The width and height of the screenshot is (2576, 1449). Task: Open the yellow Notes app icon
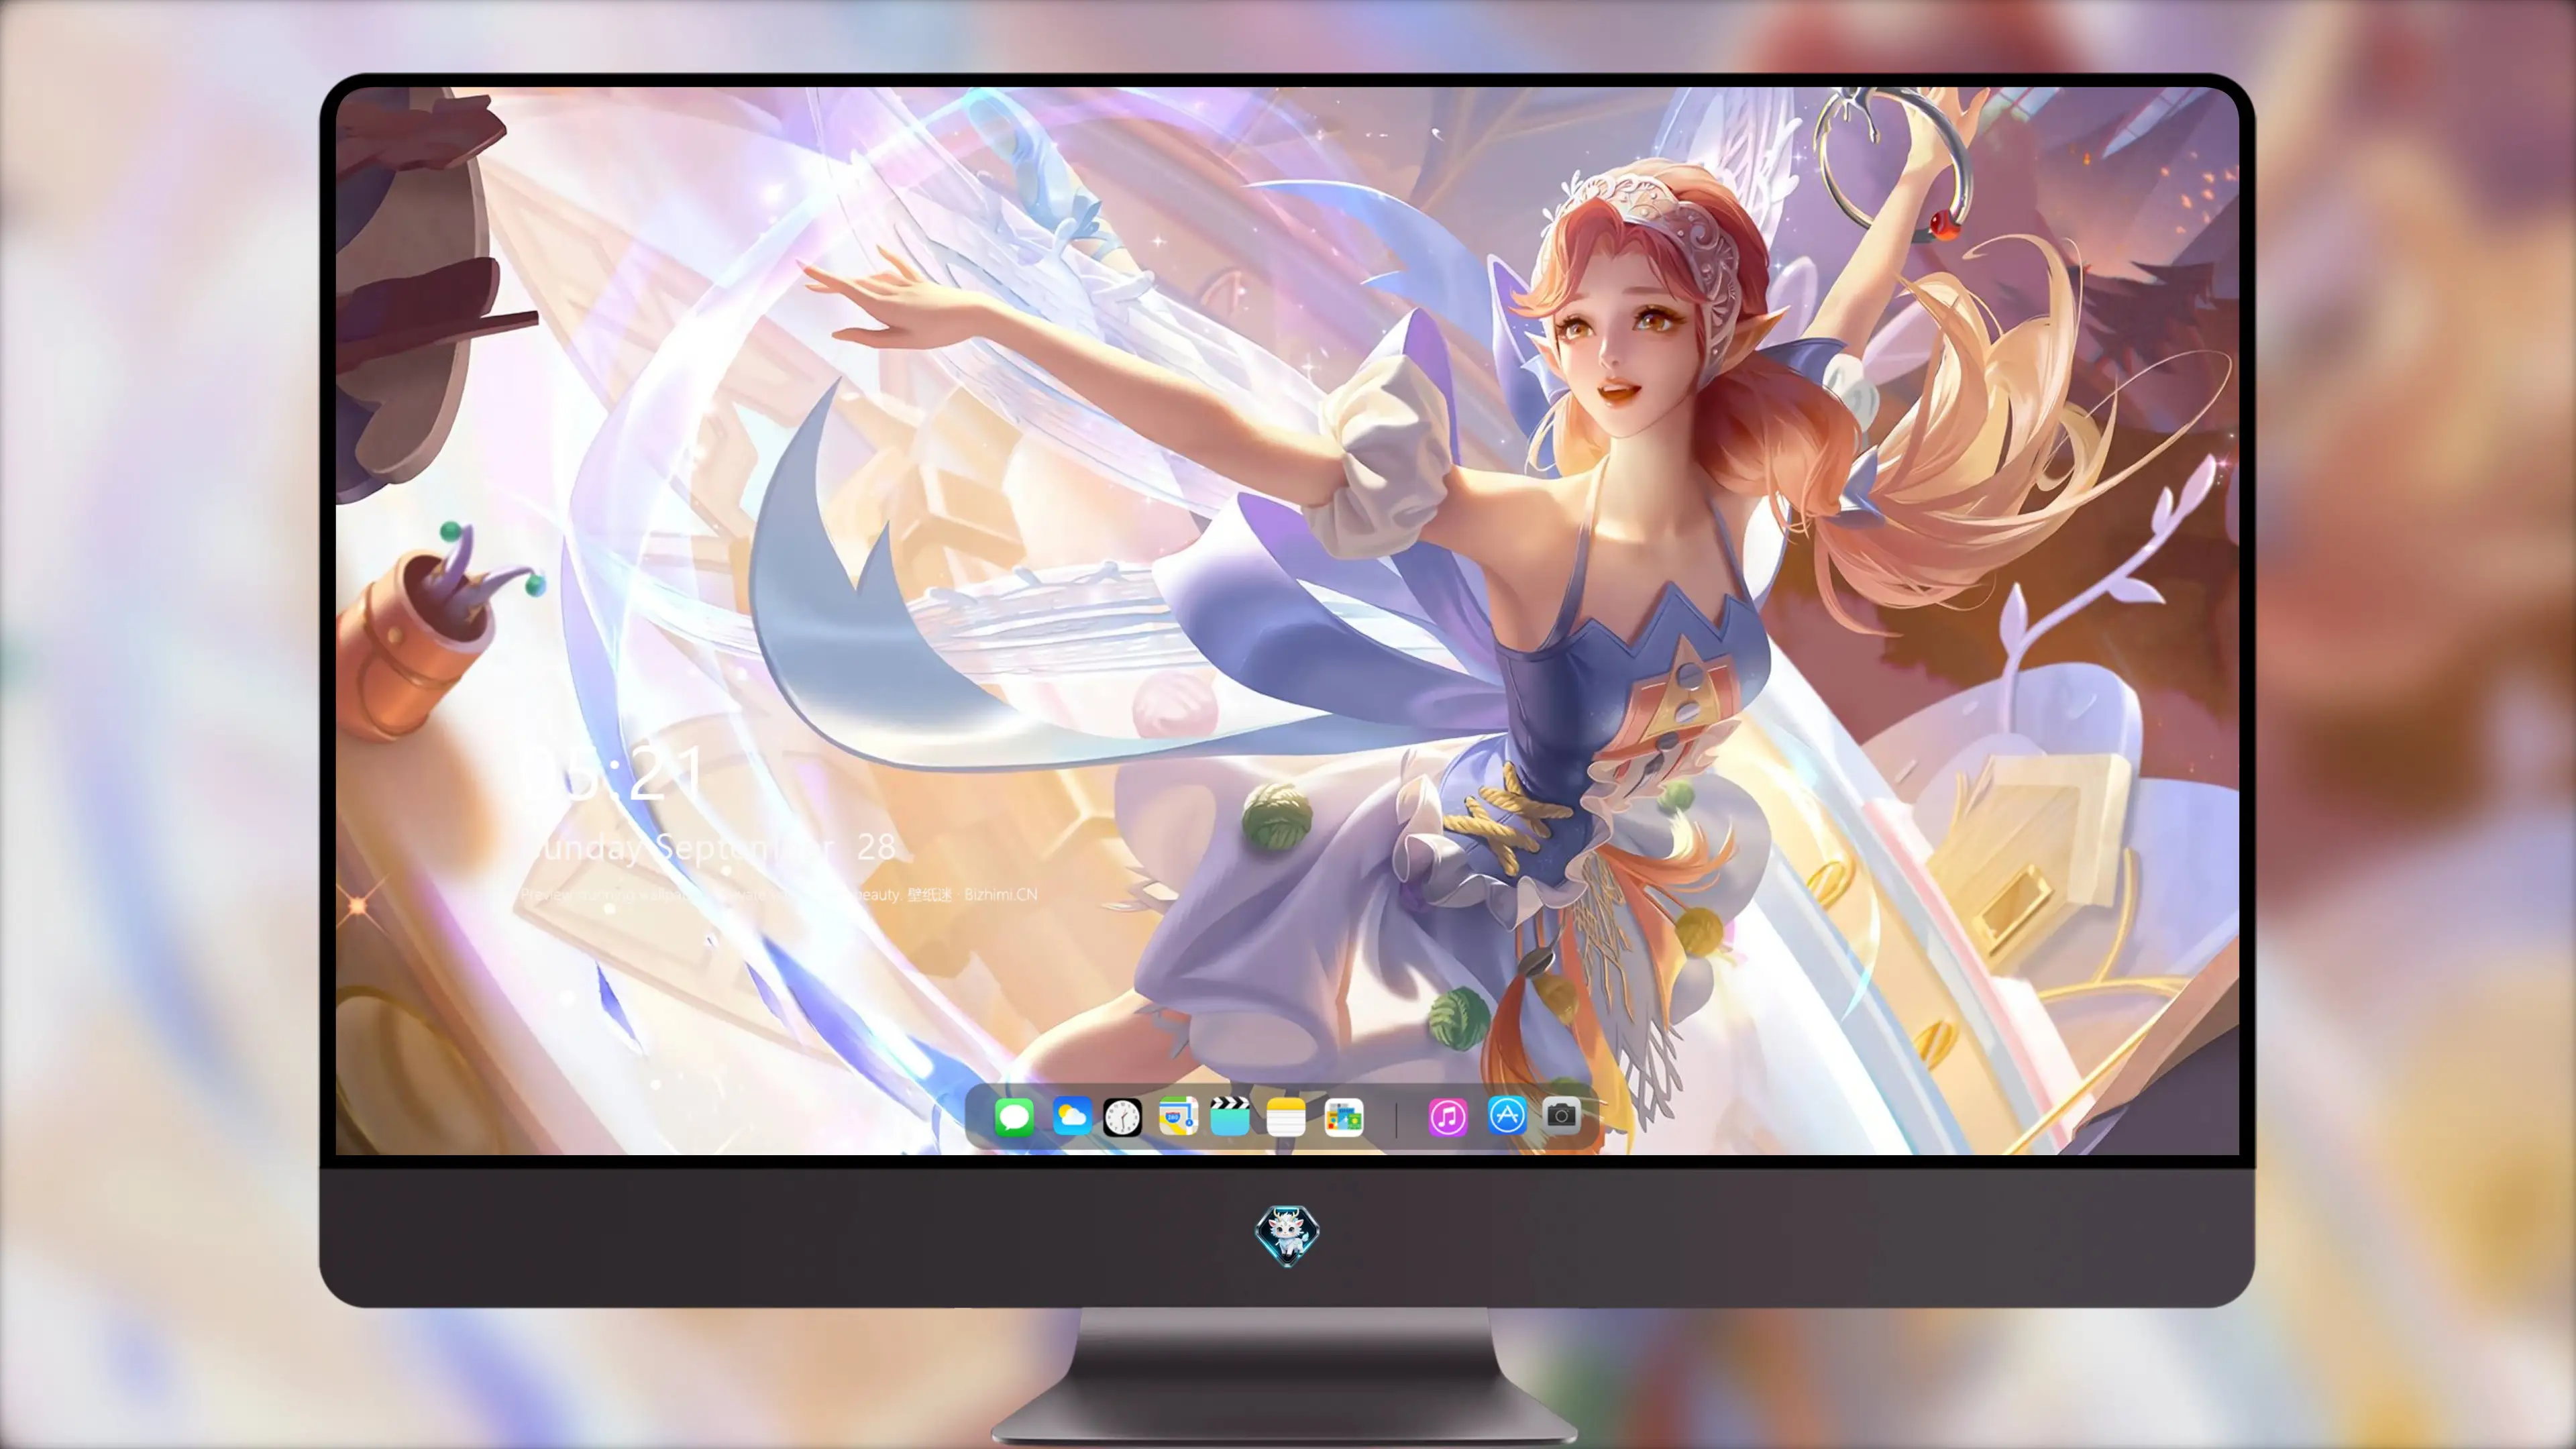(x=1286, y=1116)
